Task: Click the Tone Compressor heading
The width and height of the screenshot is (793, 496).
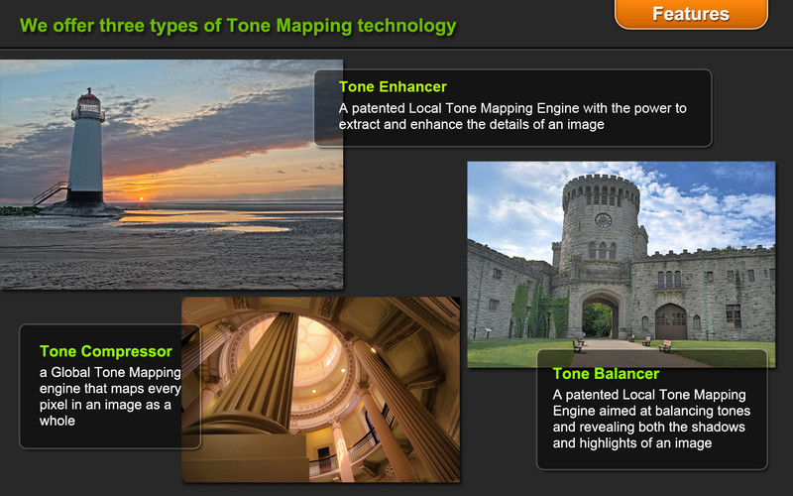Action: click(106, 351)
